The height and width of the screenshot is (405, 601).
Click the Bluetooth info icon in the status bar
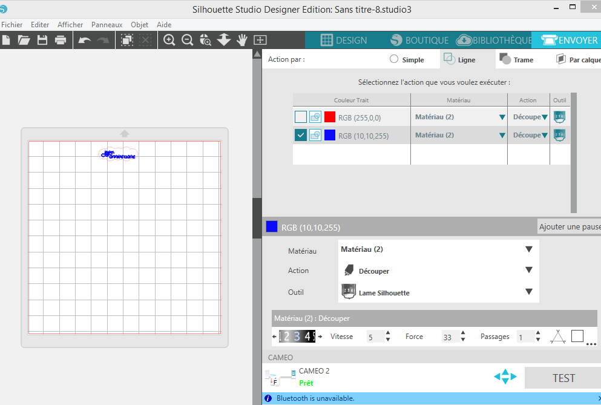(268, 398)
